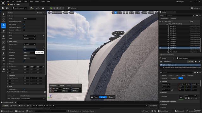Open the Presets dropdown
The image size is (202, 113).
click(x=40, y=13)
